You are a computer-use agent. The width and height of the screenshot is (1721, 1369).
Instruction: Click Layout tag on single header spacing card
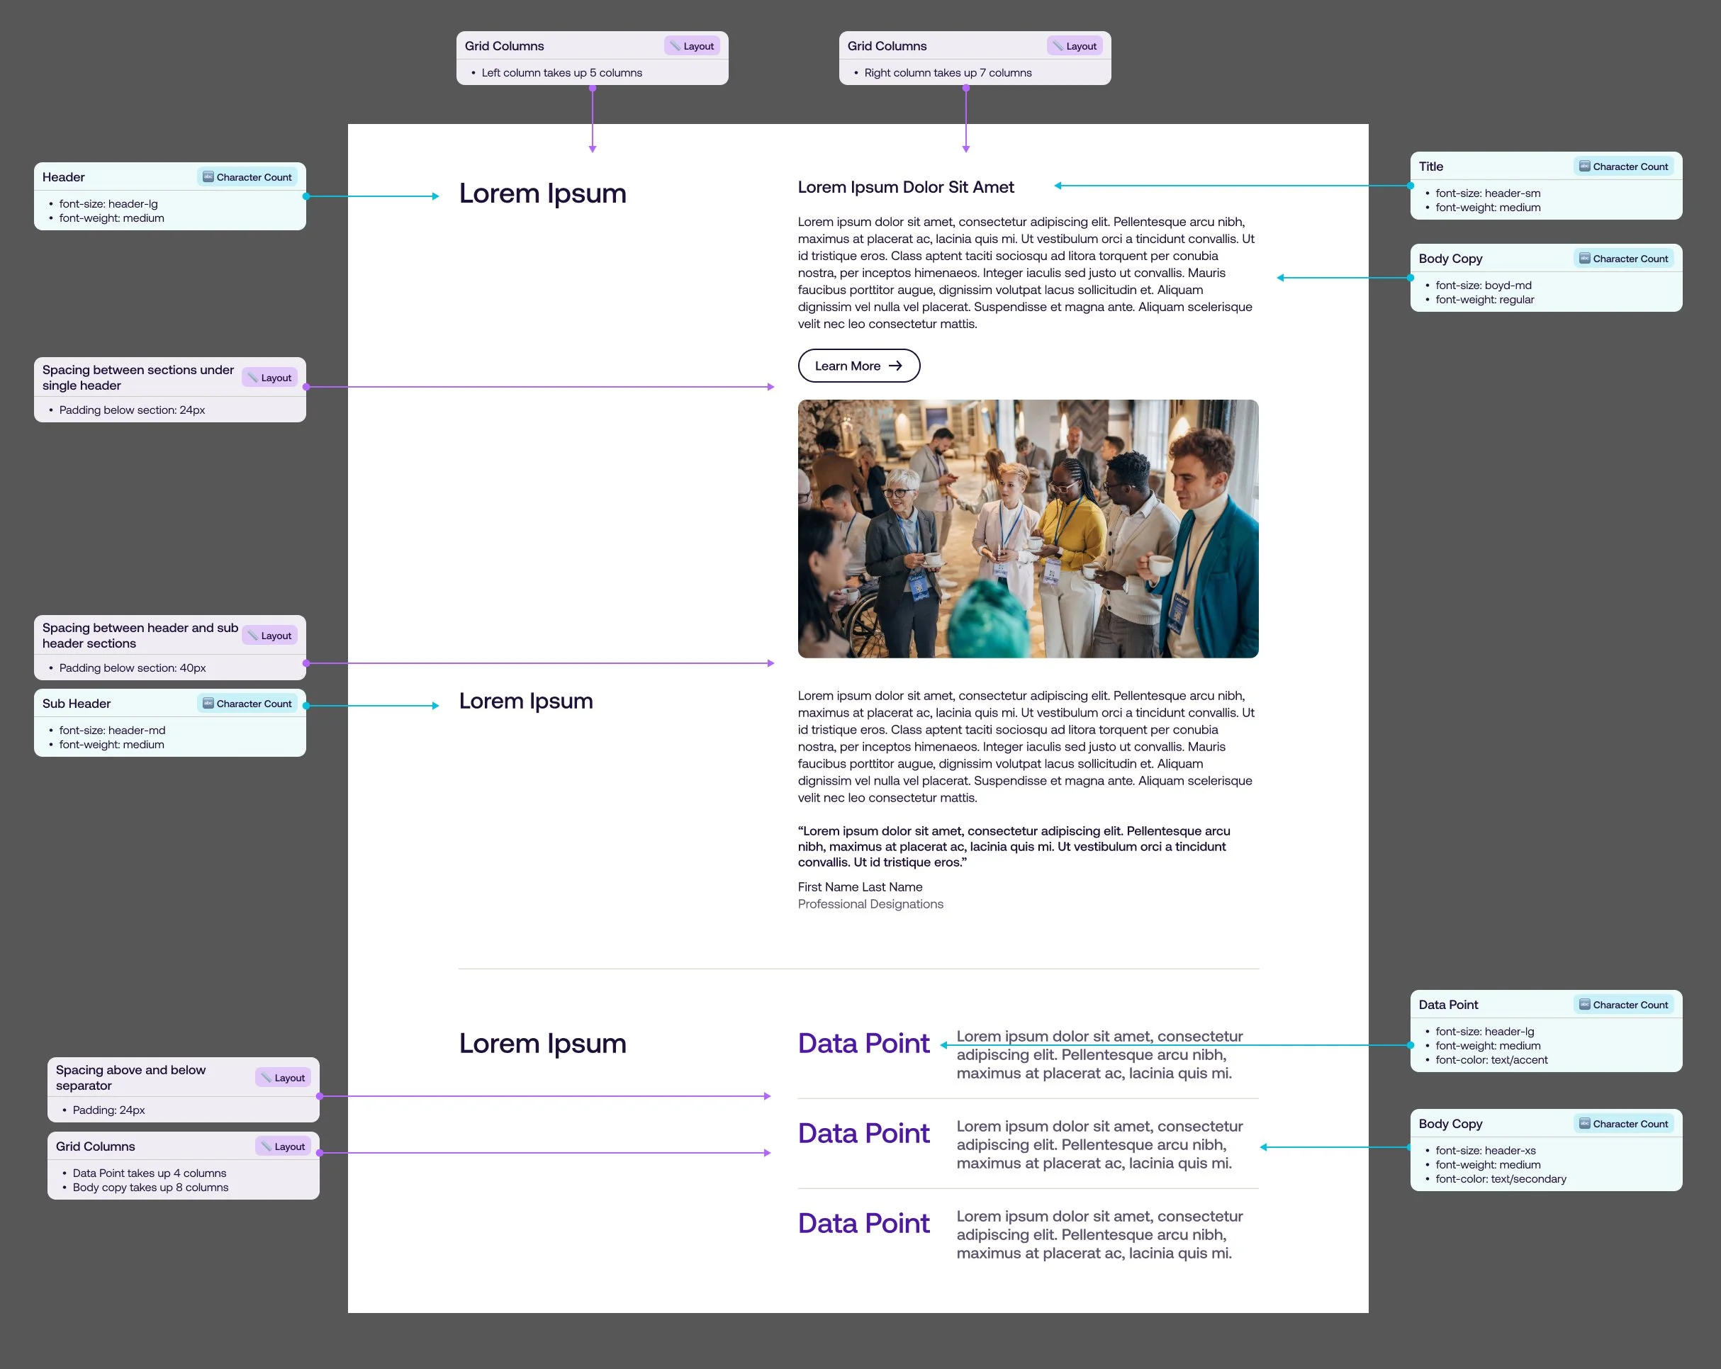coord(269,378)
